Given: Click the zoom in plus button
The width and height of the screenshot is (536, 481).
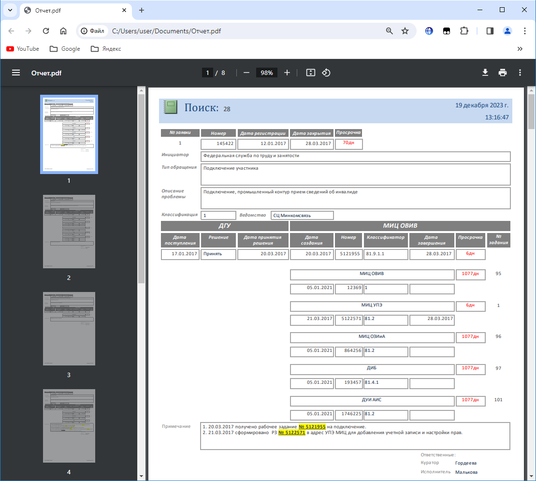Looking at the screenshot, I should click(287, 73).
